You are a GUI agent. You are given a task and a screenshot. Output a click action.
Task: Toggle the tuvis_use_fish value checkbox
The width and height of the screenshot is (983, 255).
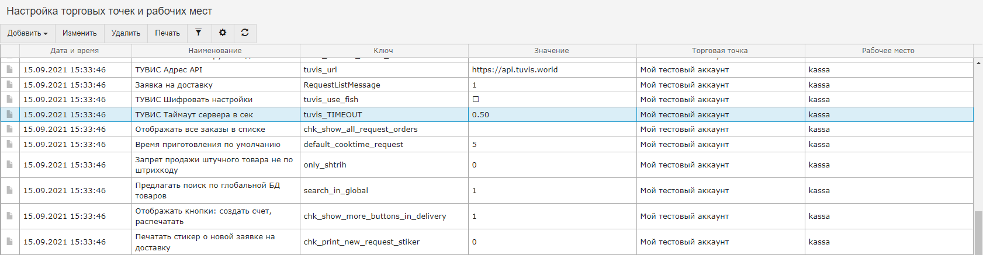pos(476,99)
